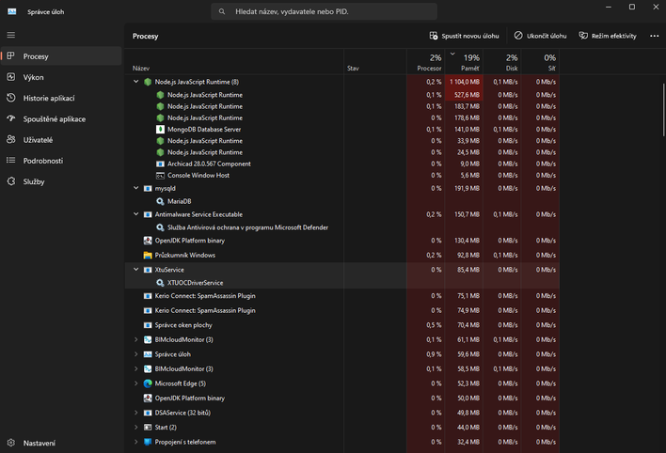Click the Task Manager app icon in title bar
This screenshot has width=666, height=453.
click(12, 11)
